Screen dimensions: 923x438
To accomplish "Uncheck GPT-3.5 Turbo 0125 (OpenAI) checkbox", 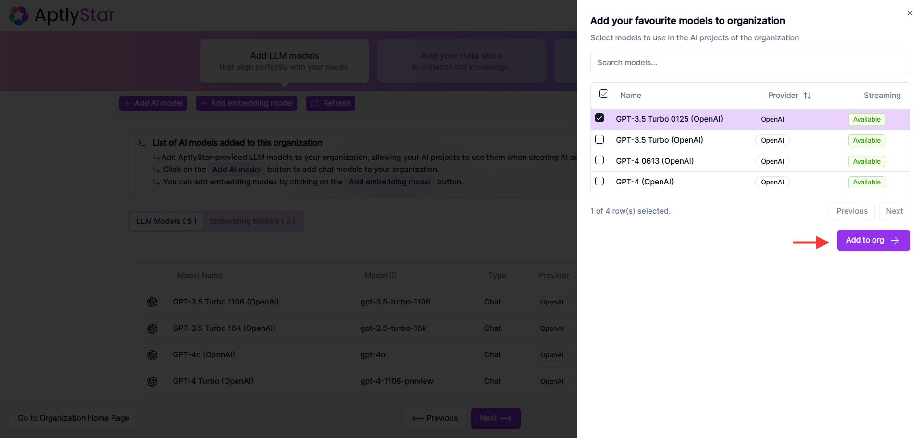I will [599, 118].
